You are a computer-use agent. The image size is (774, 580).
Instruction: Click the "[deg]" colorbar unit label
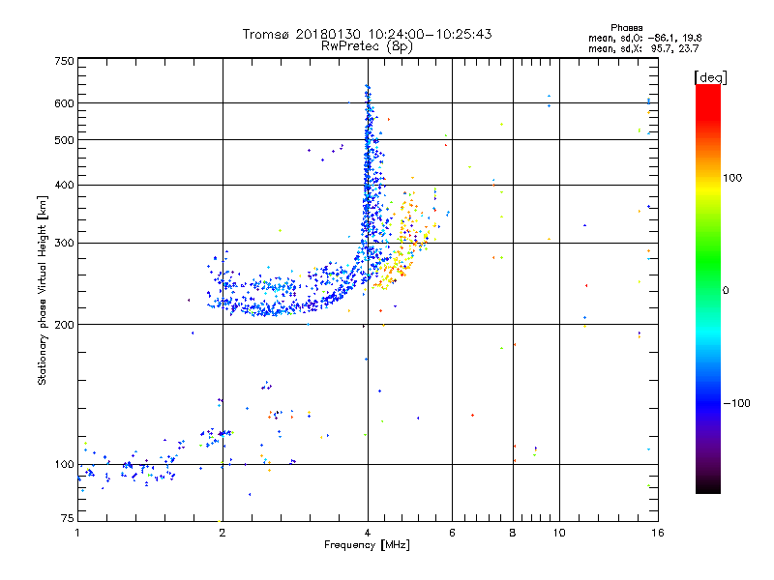point(710,77)
